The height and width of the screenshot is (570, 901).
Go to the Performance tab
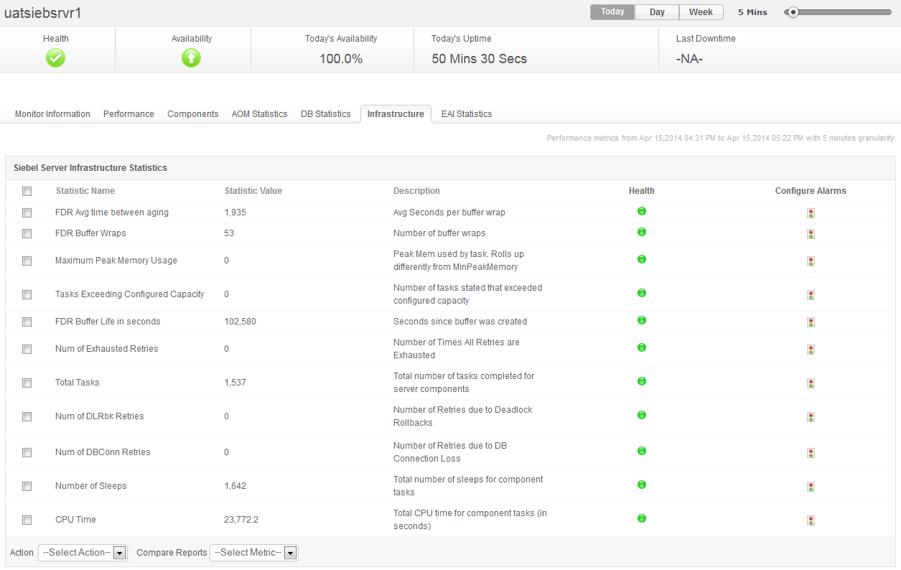pos(129,114)
